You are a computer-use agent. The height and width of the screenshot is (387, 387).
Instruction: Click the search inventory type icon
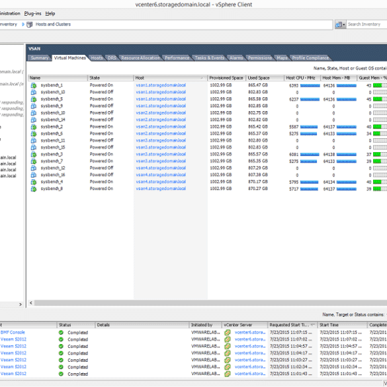click(339, 24)
